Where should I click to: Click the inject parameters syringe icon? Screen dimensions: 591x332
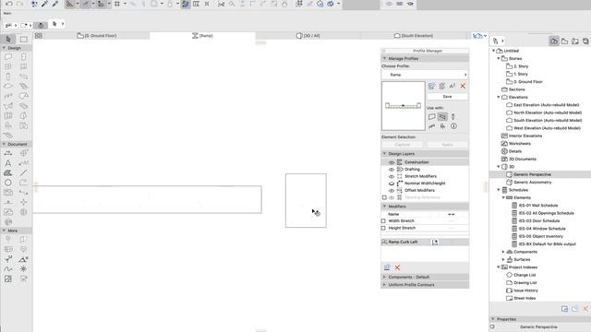[x=55, y=4]
